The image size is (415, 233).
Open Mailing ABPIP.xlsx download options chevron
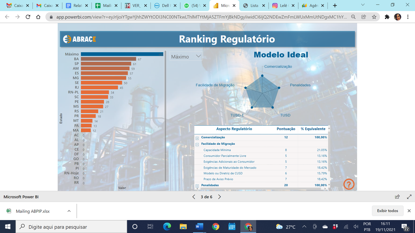[x=69, y=211]
